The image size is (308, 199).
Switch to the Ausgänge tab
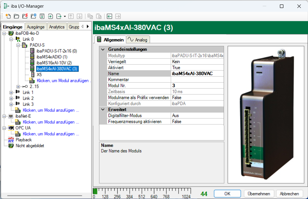pyautogui.click(x=36, y=27)
